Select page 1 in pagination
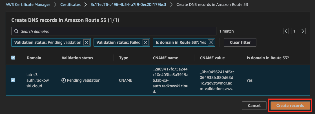The image size is (315, 114). (x=294, y=31)
